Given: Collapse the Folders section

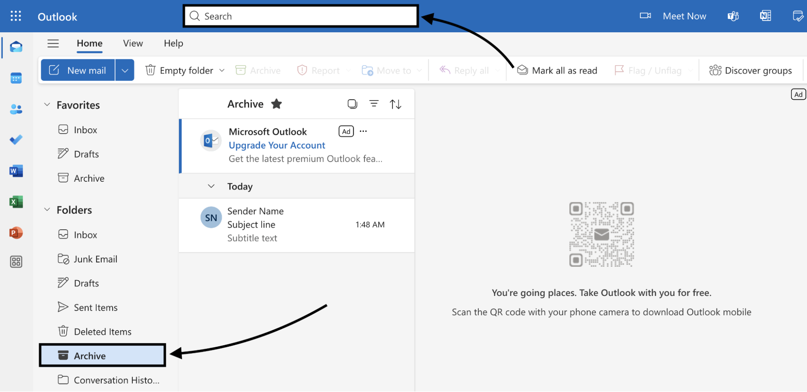Looking at the screenshot, I should pyautogui.click(x=47, y=210).
